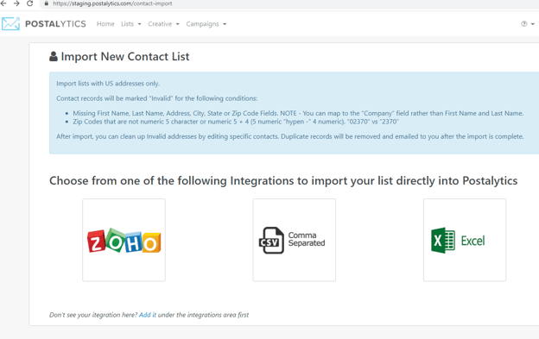Select the CSV Comma Separated import option
This screenshot has height=339, width=539.
295,240
